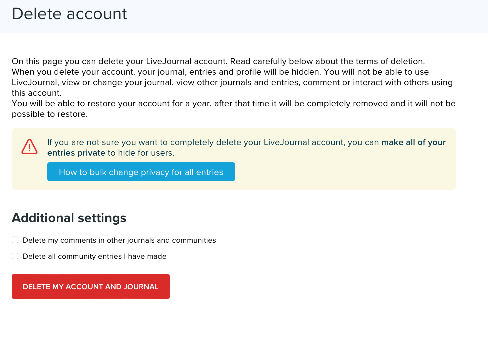Viewport: 488px width, 340px height.
Task: Confirm account deletion with the red button
Action: tap(91, 286)
